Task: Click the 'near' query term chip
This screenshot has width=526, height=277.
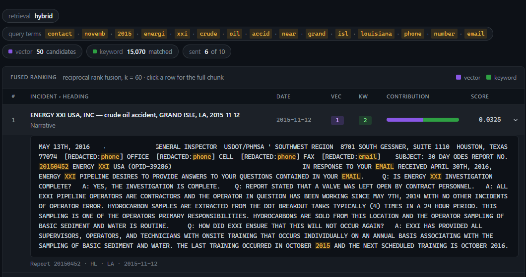Action: coord(289,34)
